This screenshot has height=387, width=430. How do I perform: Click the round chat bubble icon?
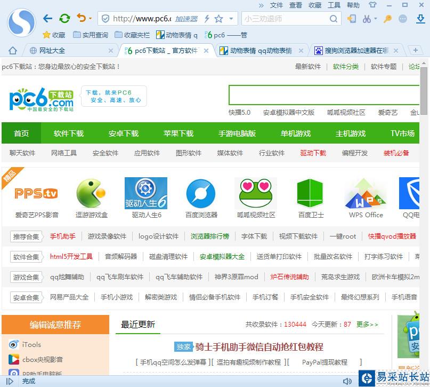403,19
